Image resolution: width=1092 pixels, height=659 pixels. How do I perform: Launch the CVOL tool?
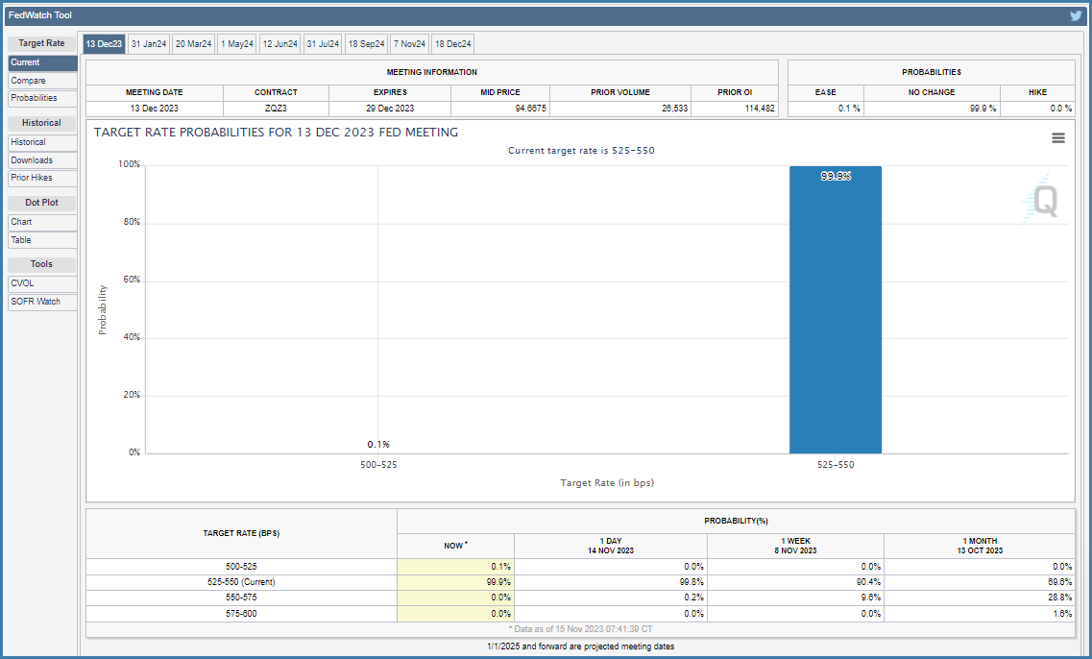click(42, 283)
